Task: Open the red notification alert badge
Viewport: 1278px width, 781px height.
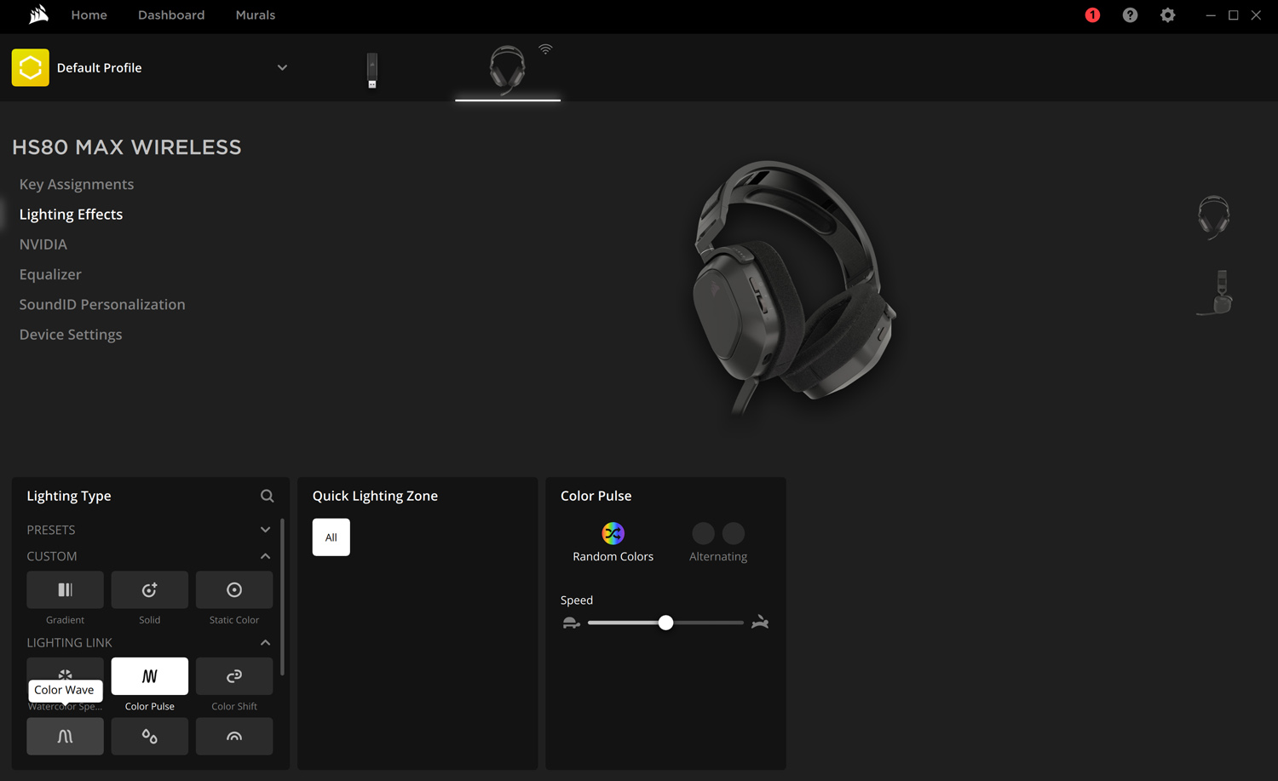Action: [x=1092, y=15]
